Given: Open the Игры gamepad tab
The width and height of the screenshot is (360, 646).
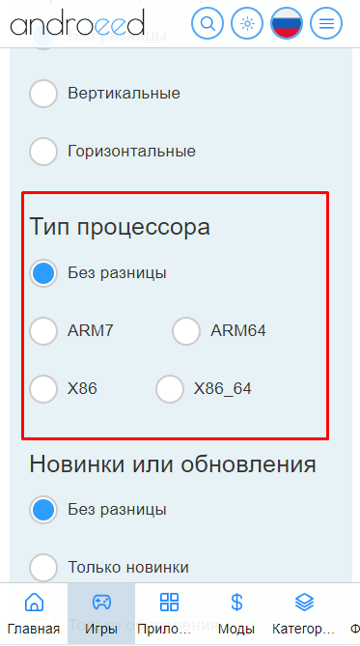Looking at the screenshot, I should click(101, 613).
